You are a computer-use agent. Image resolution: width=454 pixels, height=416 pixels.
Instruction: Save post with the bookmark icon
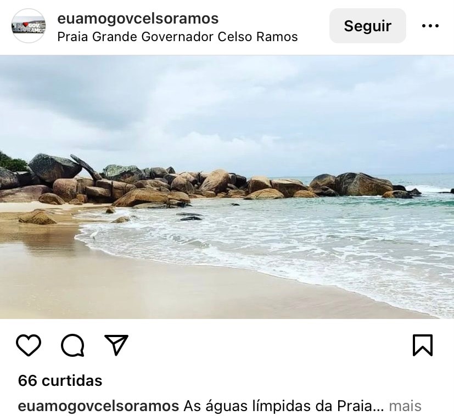point(423,345)
